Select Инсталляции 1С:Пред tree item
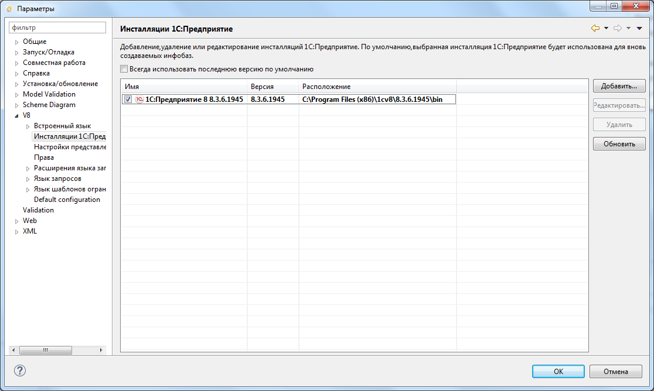This screenshot has height=391, width=654. (69, 136)
